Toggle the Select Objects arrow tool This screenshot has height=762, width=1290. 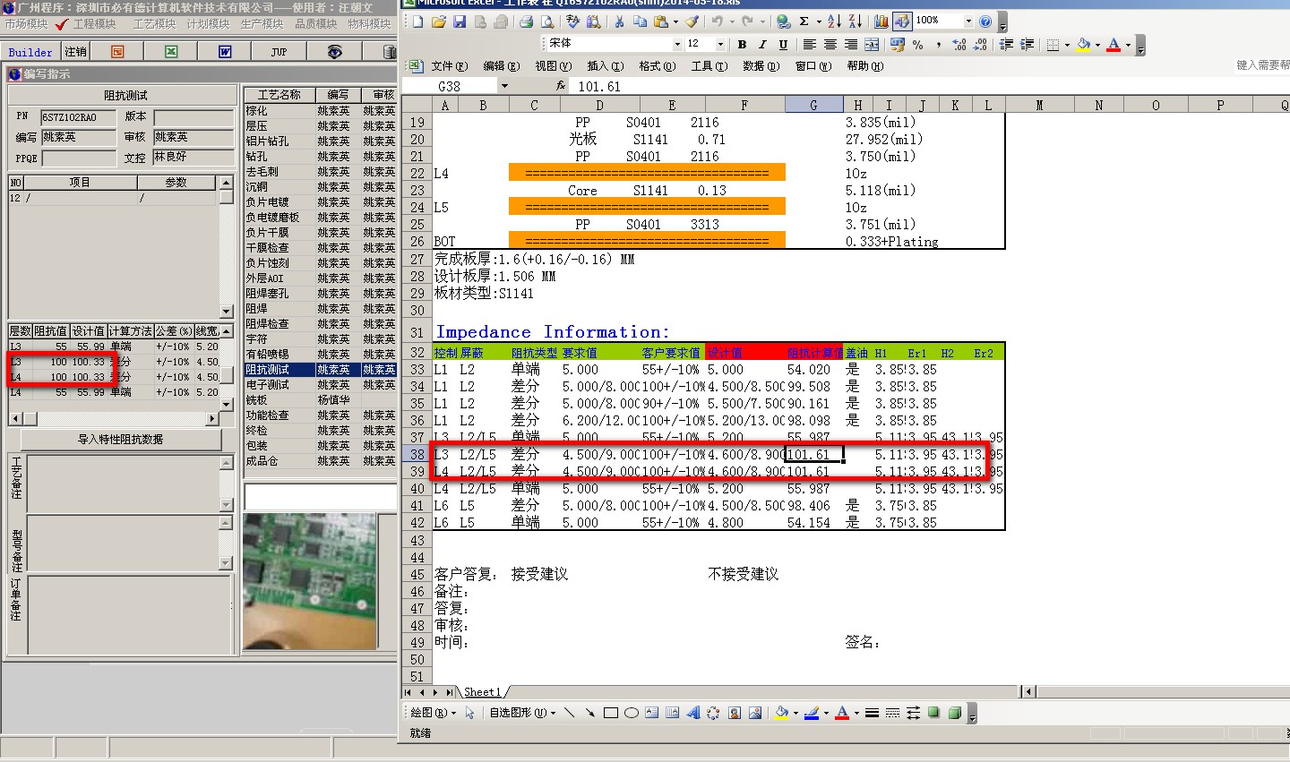469,713
